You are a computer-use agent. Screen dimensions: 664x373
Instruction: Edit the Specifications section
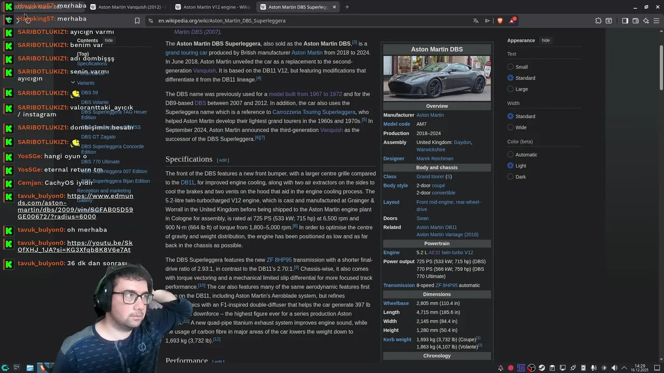click(223, 160)
